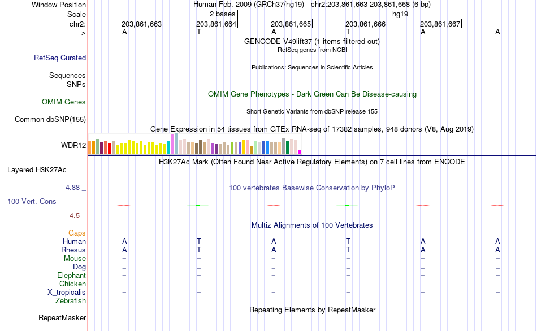Click the RefSeq genes from NCBI title
Viewport: 537px width, 331px height.
coord(312,50)
